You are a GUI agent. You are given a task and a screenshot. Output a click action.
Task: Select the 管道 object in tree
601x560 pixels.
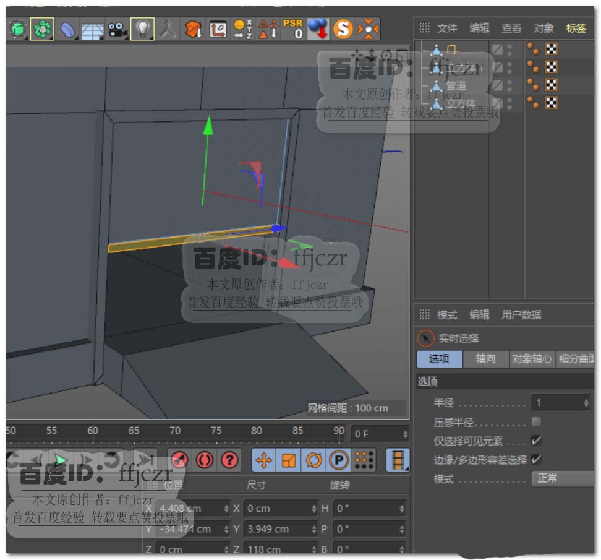(456, 85)
